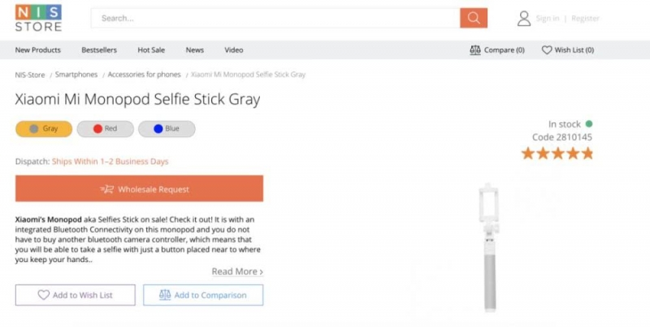Click the NIS Store logo
This screenshot has height=327, width=650.
click(x=38, y=17)
